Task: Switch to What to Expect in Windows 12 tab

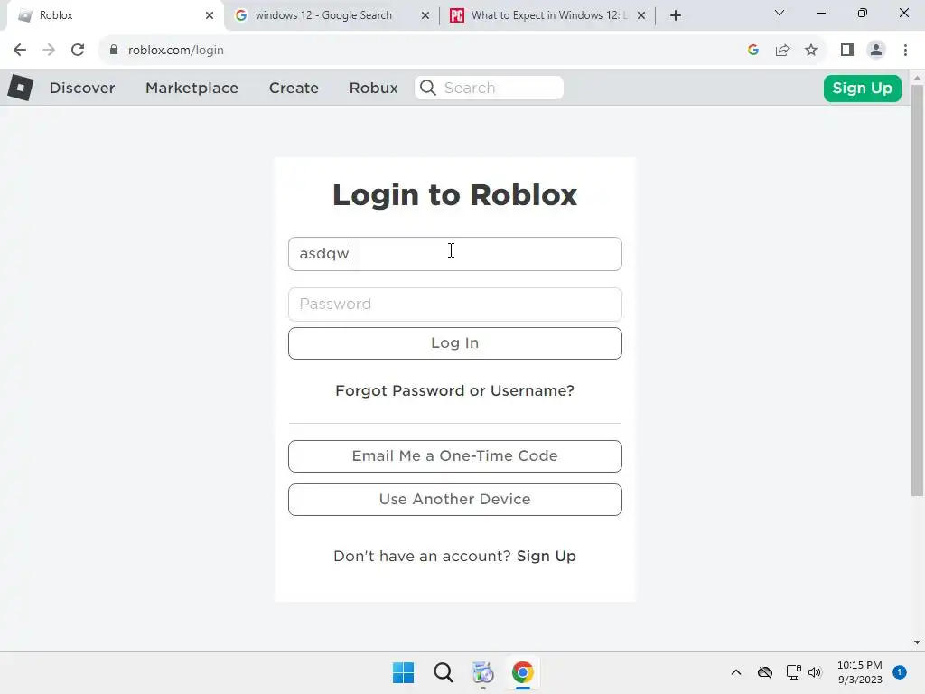Action: [547, 15]
